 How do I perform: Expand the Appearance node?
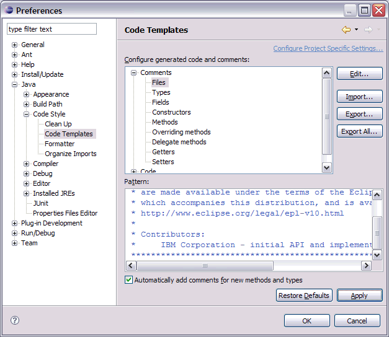pos(26,94)
